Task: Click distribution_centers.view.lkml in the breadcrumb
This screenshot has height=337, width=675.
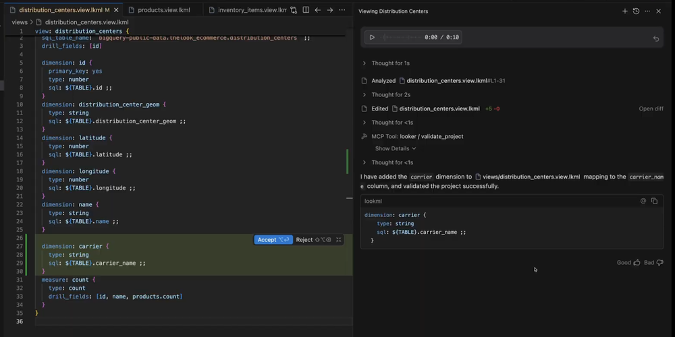Action: pos(86,22)
